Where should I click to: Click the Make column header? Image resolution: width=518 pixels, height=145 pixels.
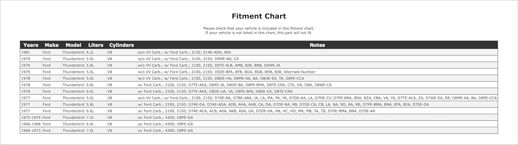[x=51, y=45]
